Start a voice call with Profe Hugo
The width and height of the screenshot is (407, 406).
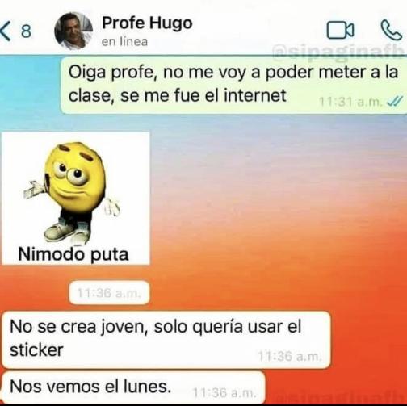391,30
